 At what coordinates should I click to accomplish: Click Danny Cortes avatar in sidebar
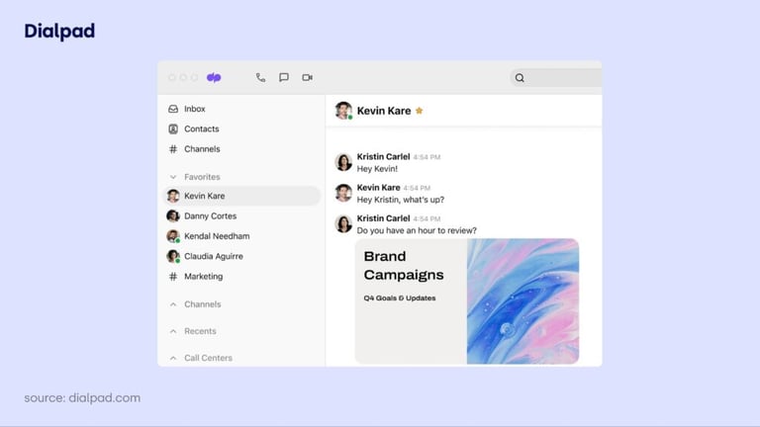[x=173, y=215]
